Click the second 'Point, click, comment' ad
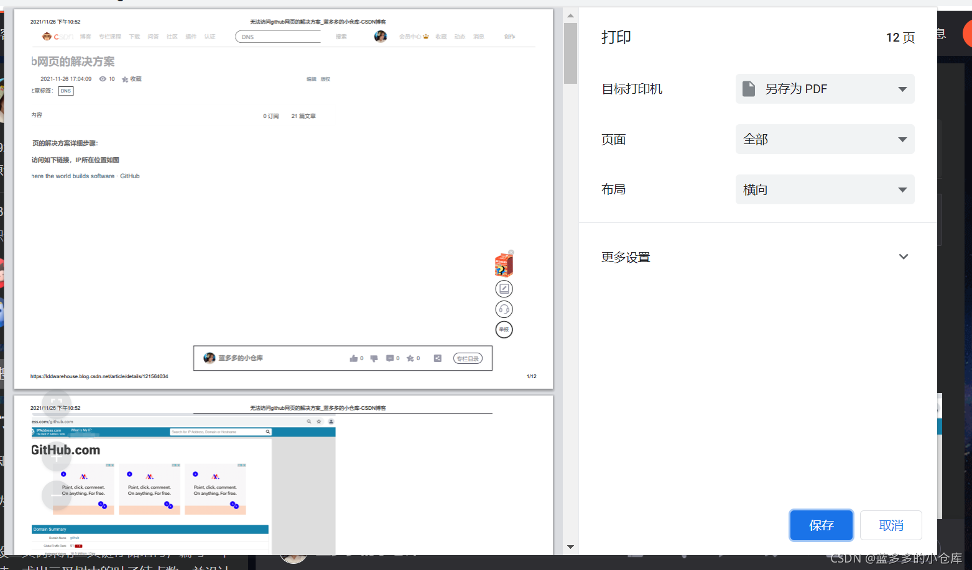The image size is (972, 570). (149, 489)
